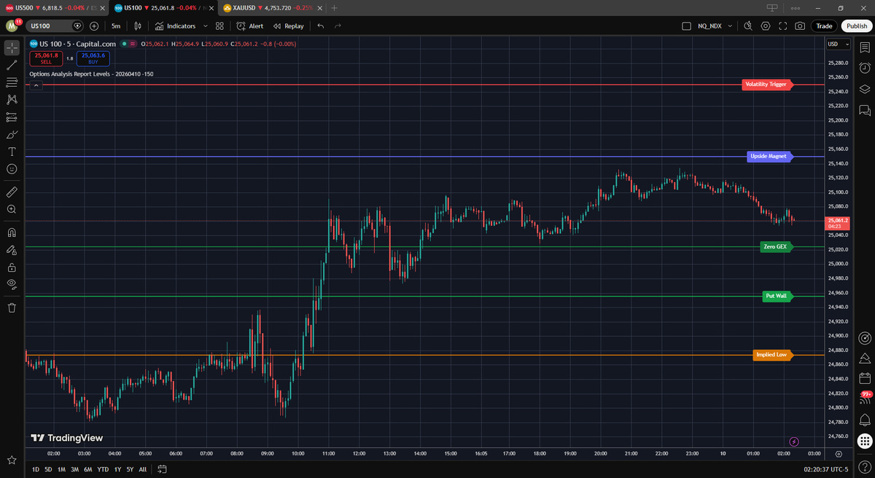Select the 1D date range
The image size is (875, 478).
point(36,469)
